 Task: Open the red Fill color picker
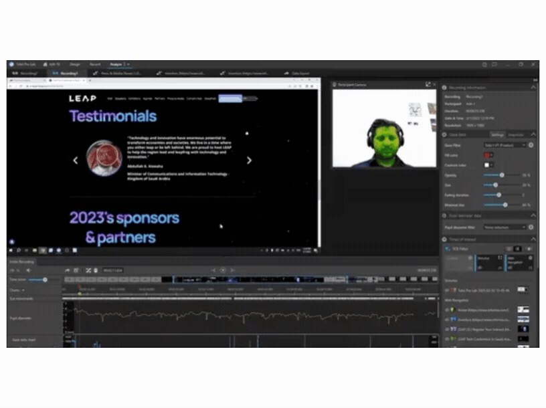[487, 155]
